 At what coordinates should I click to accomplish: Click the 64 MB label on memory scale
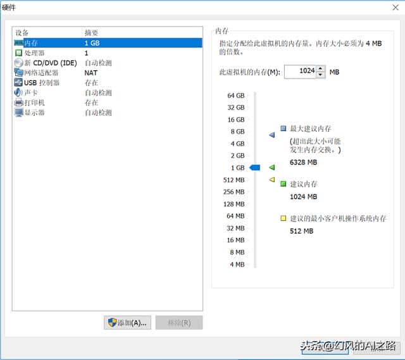coord(235,216)
